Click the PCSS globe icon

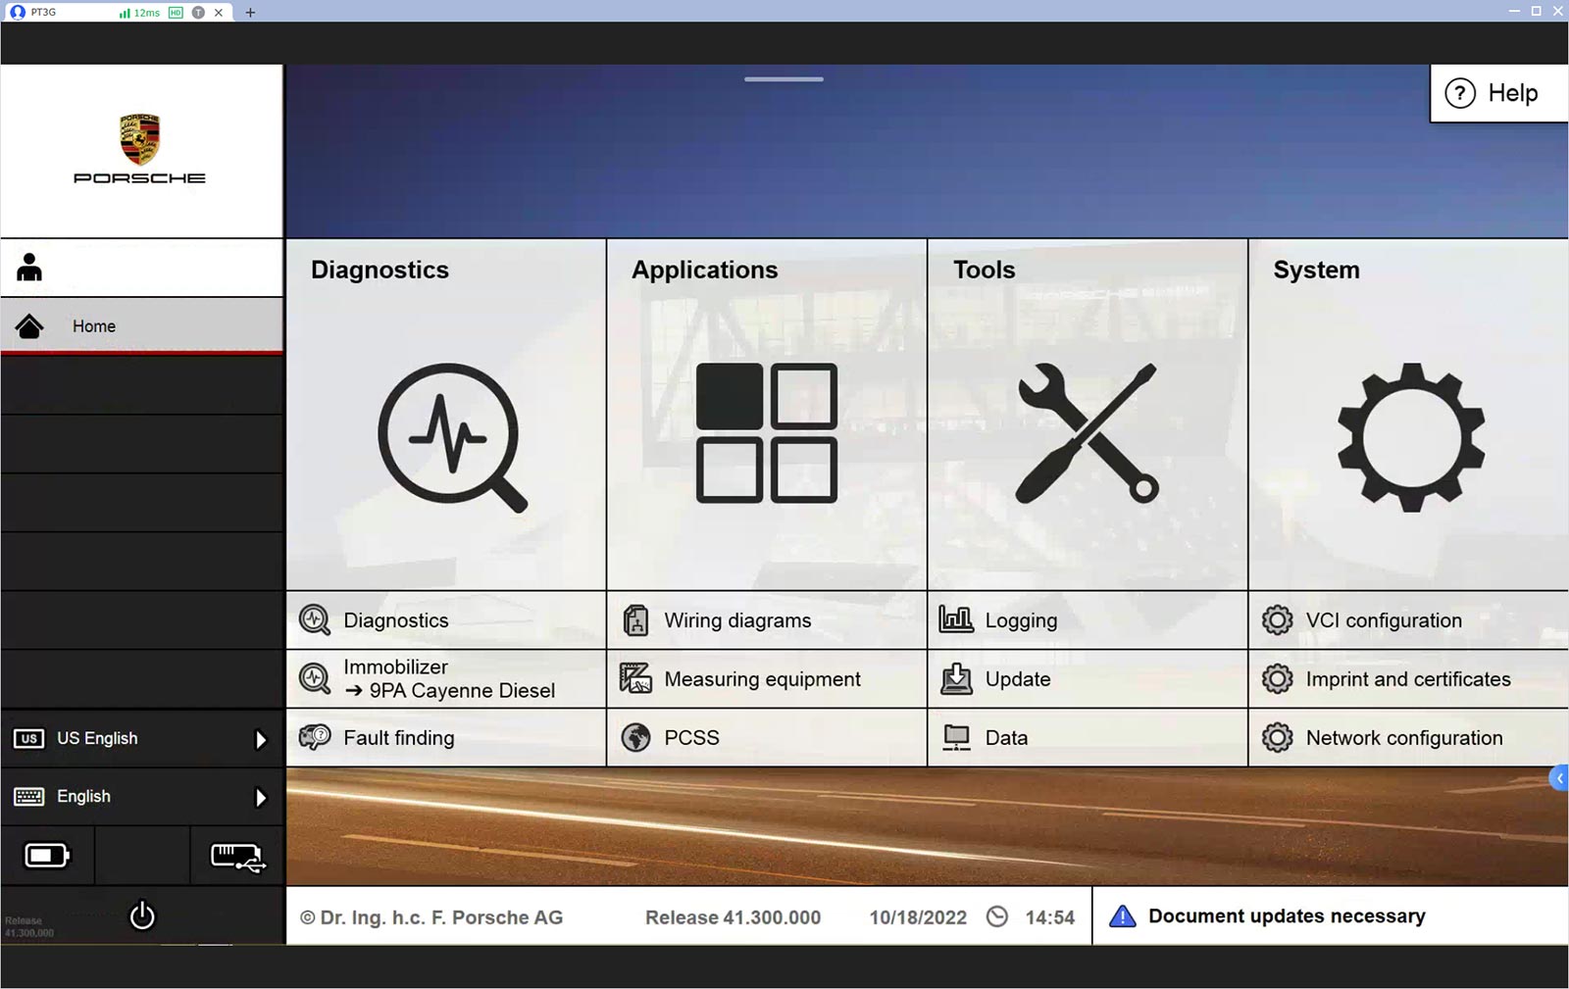(635, 737)
